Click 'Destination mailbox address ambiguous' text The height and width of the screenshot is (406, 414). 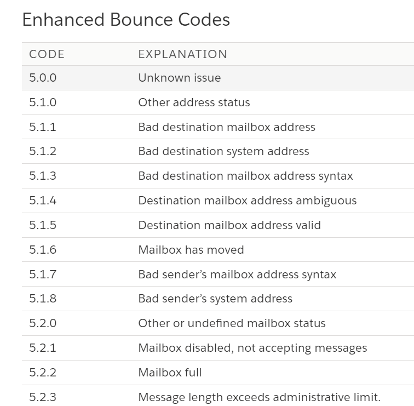point(248,201)
